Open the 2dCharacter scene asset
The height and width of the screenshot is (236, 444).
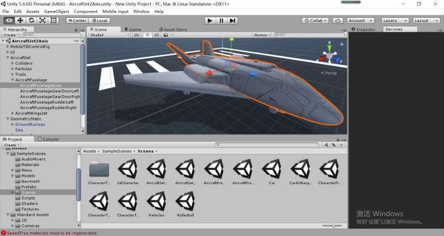128,172
